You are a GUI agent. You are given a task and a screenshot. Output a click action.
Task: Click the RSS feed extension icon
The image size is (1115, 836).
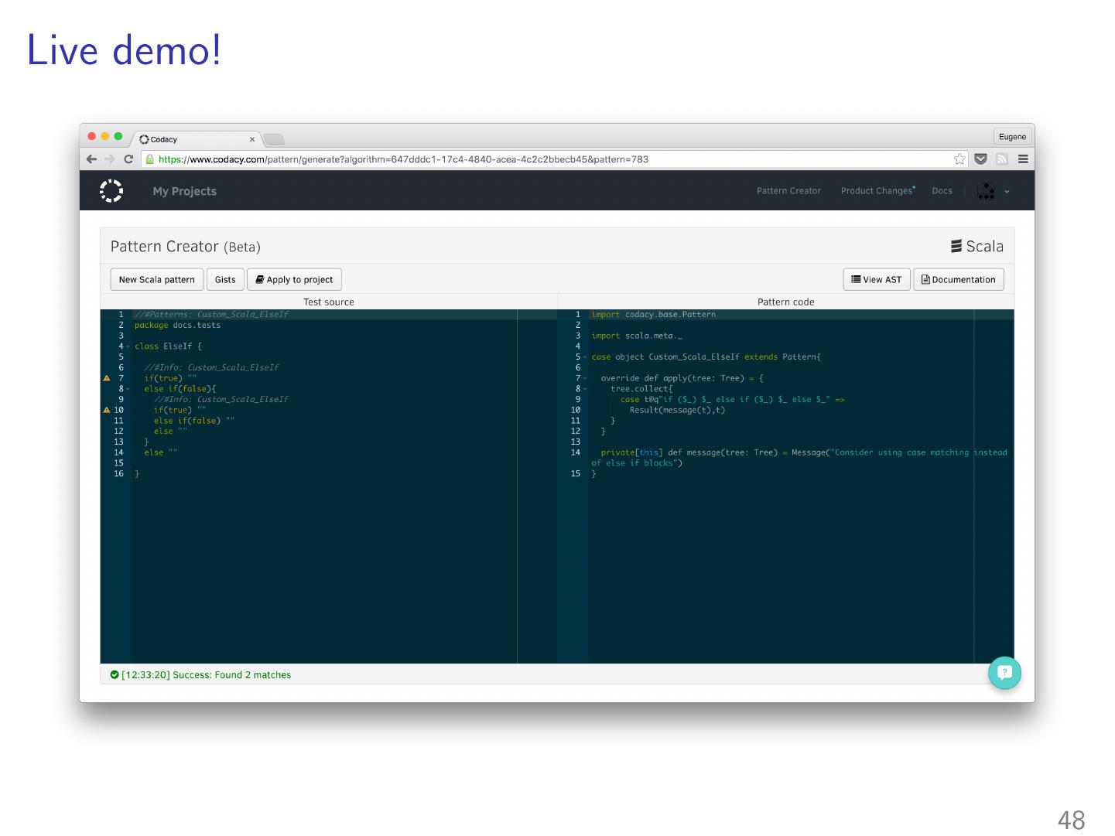click(1002, 159)
